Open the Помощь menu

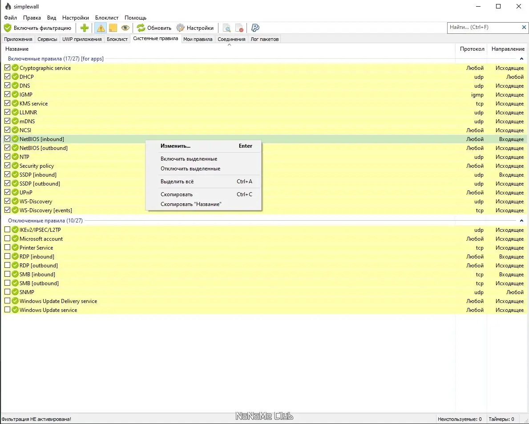coord(135,17)
